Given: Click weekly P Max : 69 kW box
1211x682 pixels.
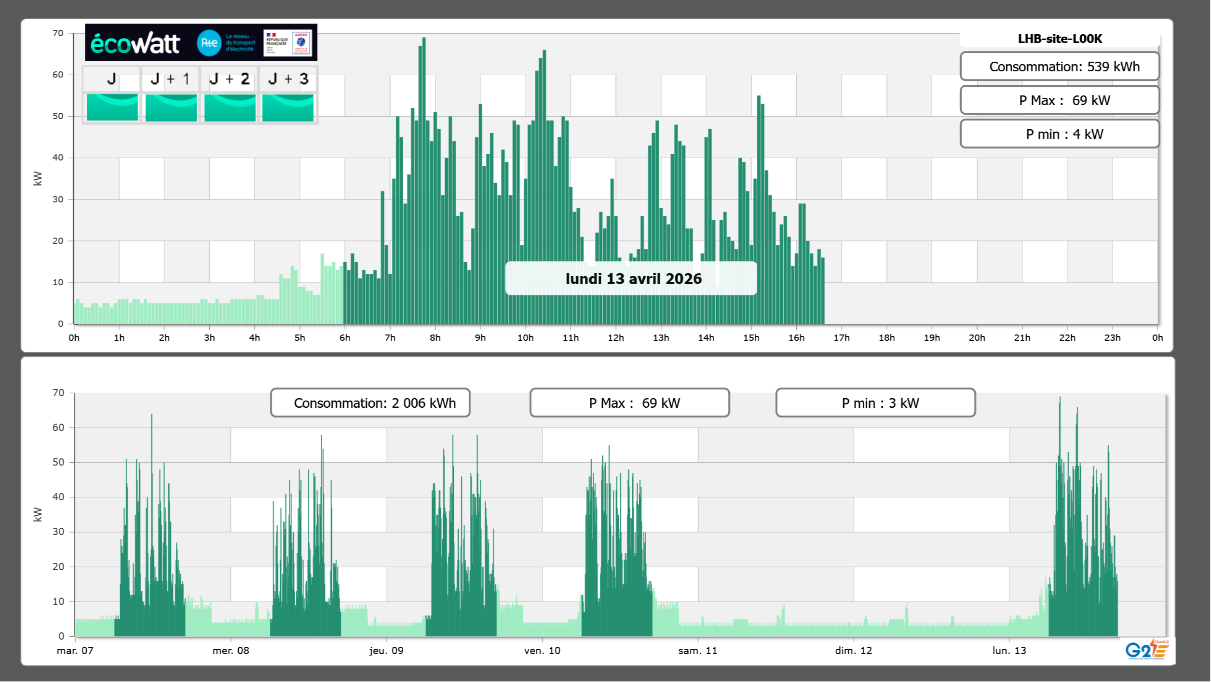Looking at the screenshot, I should tap(629, 403).
